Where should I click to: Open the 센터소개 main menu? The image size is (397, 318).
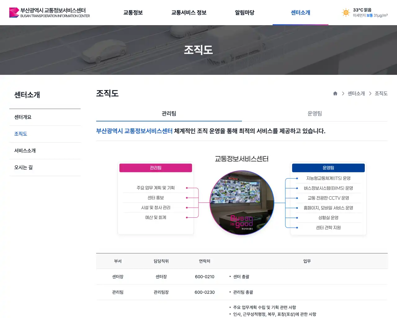301,12
